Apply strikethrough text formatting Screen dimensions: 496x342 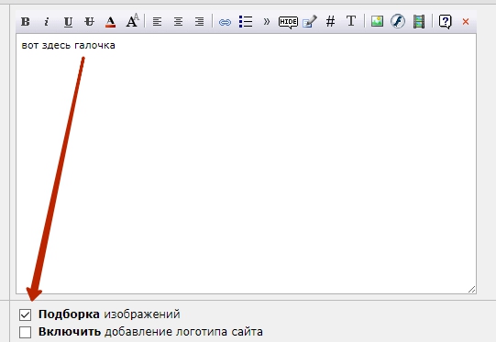90,22
